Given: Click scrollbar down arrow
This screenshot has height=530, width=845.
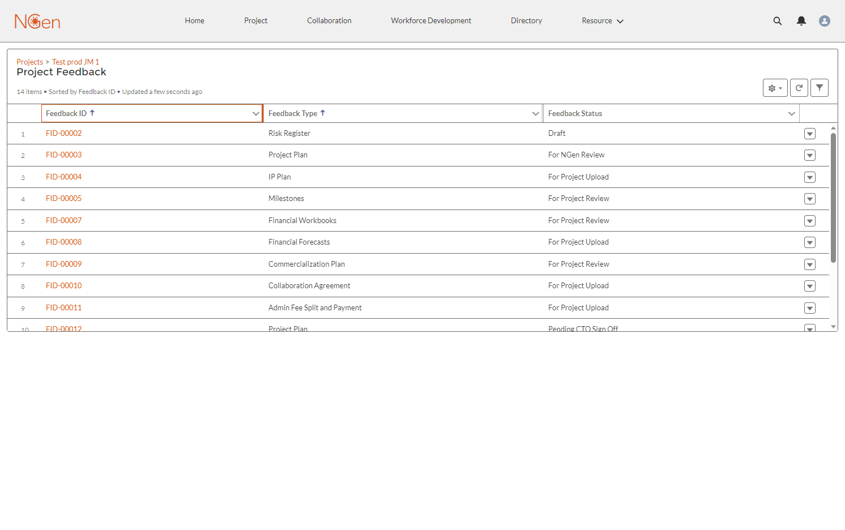Looking at the screenshot, I should [833, 327].
